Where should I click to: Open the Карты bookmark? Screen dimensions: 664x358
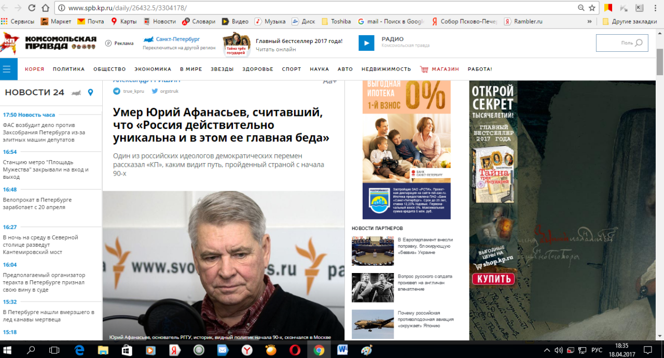[x=124, y=21]
